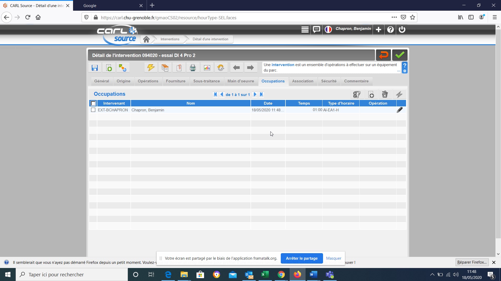
Task: Expand the help text via the ellipsis
Action: (398, 71)
